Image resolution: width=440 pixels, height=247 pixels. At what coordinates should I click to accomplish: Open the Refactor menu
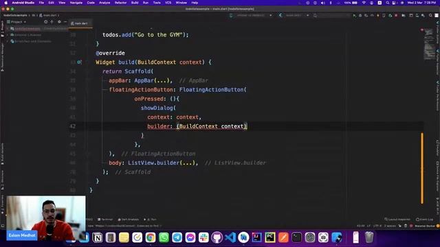click(121, 3)
